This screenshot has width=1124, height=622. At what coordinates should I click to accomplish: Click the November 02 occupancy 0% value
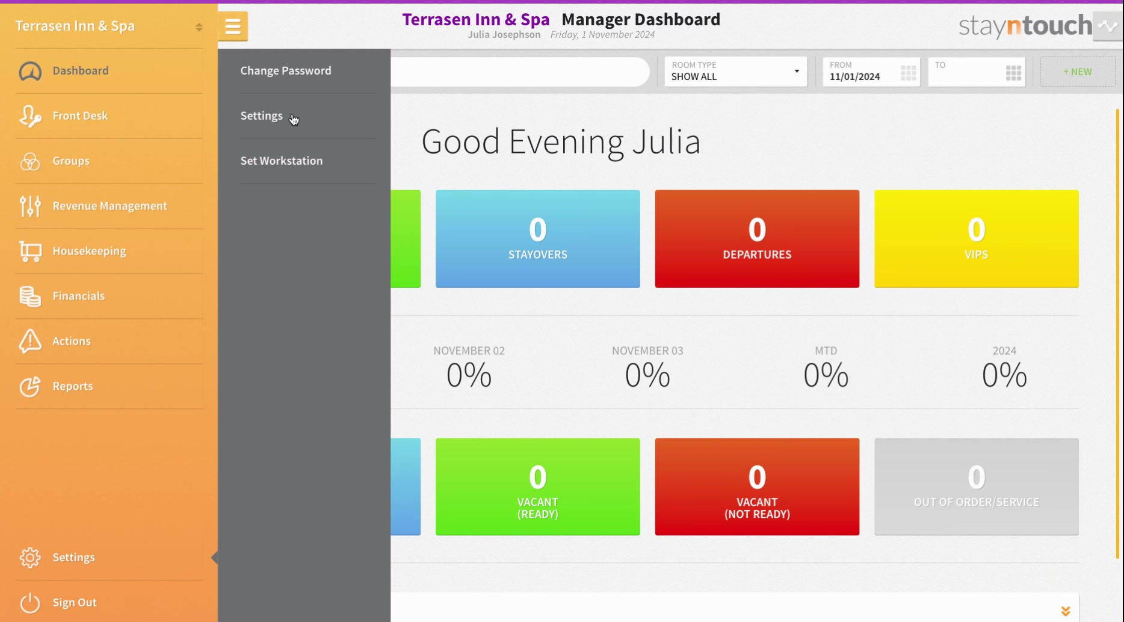coord(469,375)
